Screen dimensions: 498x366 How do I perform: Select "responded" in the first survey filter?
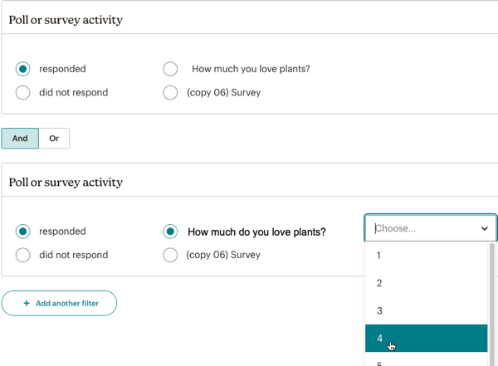pos(23,69)
